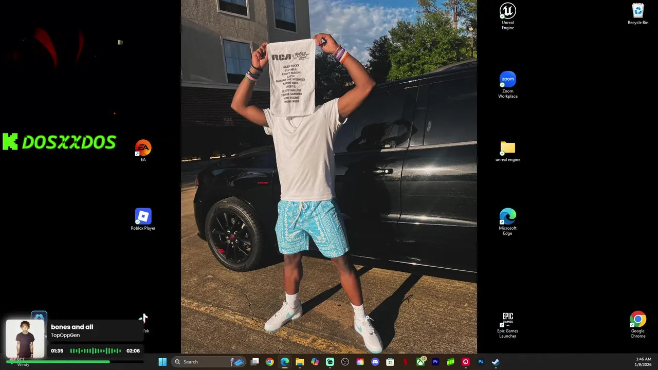
Task: Open the green striped app on taskbar
Action: [450, 362]
